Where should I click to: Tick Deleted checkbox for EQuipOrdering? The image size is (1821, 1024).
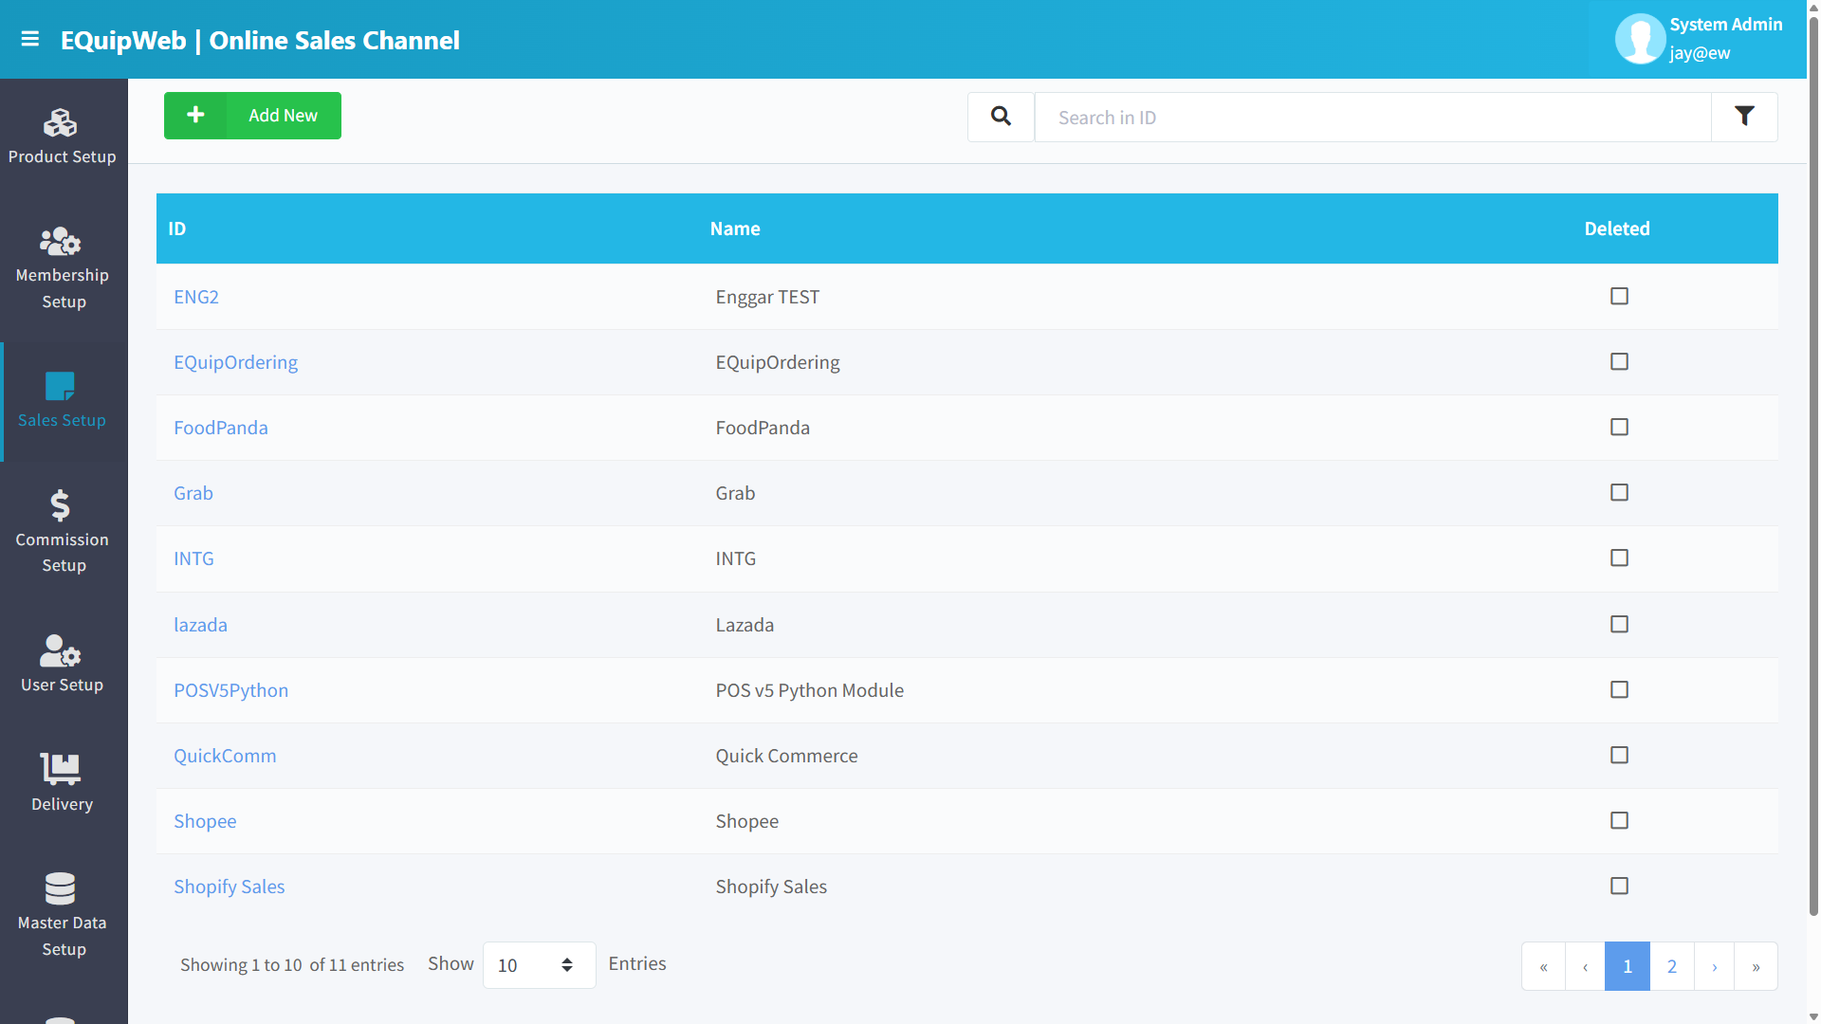(1619, 361)
